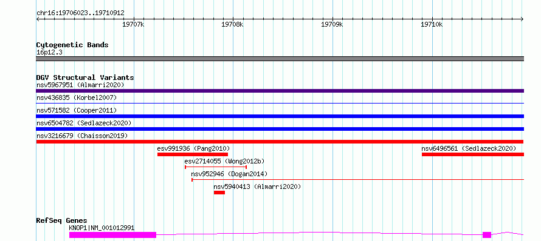Select the red nsv3216679 variant bar
Screen dimensions: 541x241
[x=280, y=142]
